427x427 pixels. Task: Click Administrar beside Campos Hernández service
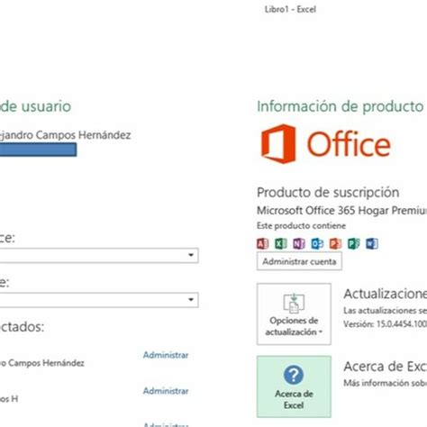coord(166,355)
